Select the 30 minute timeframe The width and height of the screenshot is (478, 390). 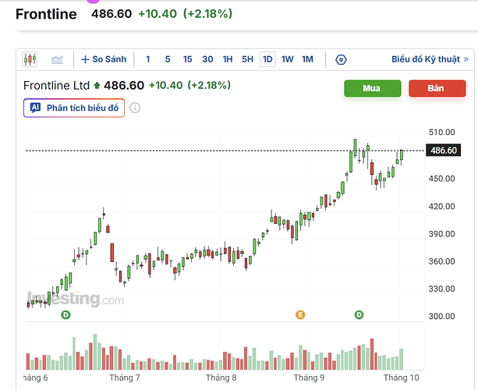tap(207, 59)
